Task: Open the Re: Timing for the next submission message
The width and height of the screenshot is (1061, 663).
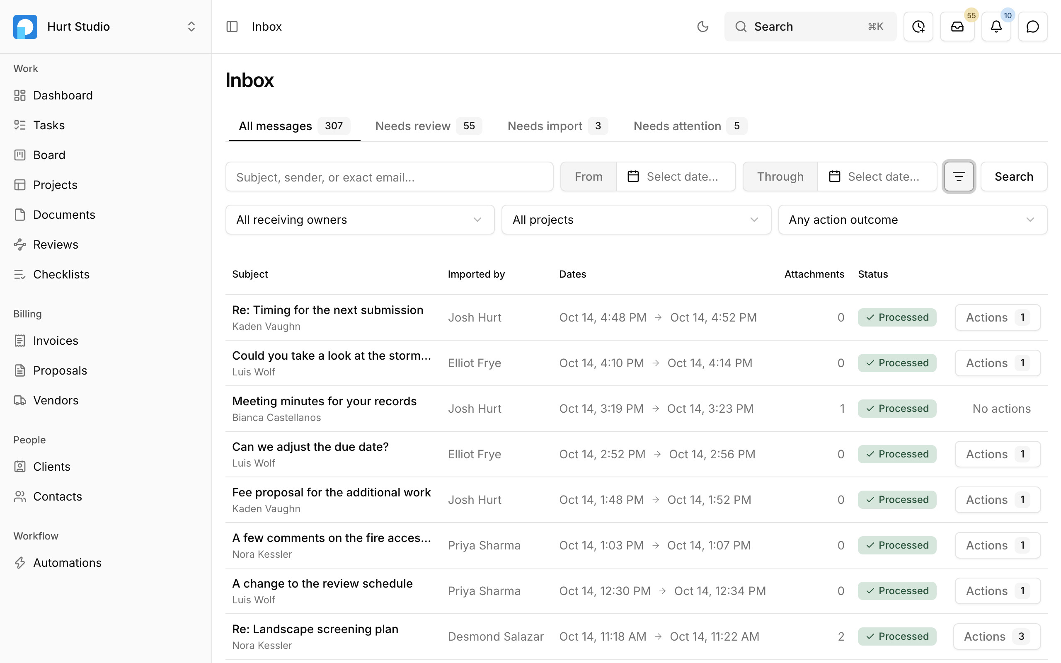Action: (x=327, y=310)
